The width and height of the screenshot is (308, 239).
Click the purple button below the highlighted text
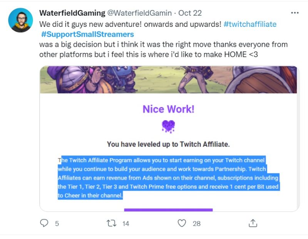pyautogui.click(x=168, y=210)
